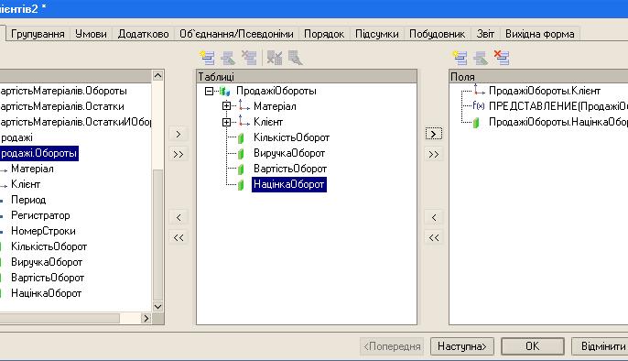Screen dimensions: 628x361
Task: Open the Вихідна форма tab
Action: point(540,34)
